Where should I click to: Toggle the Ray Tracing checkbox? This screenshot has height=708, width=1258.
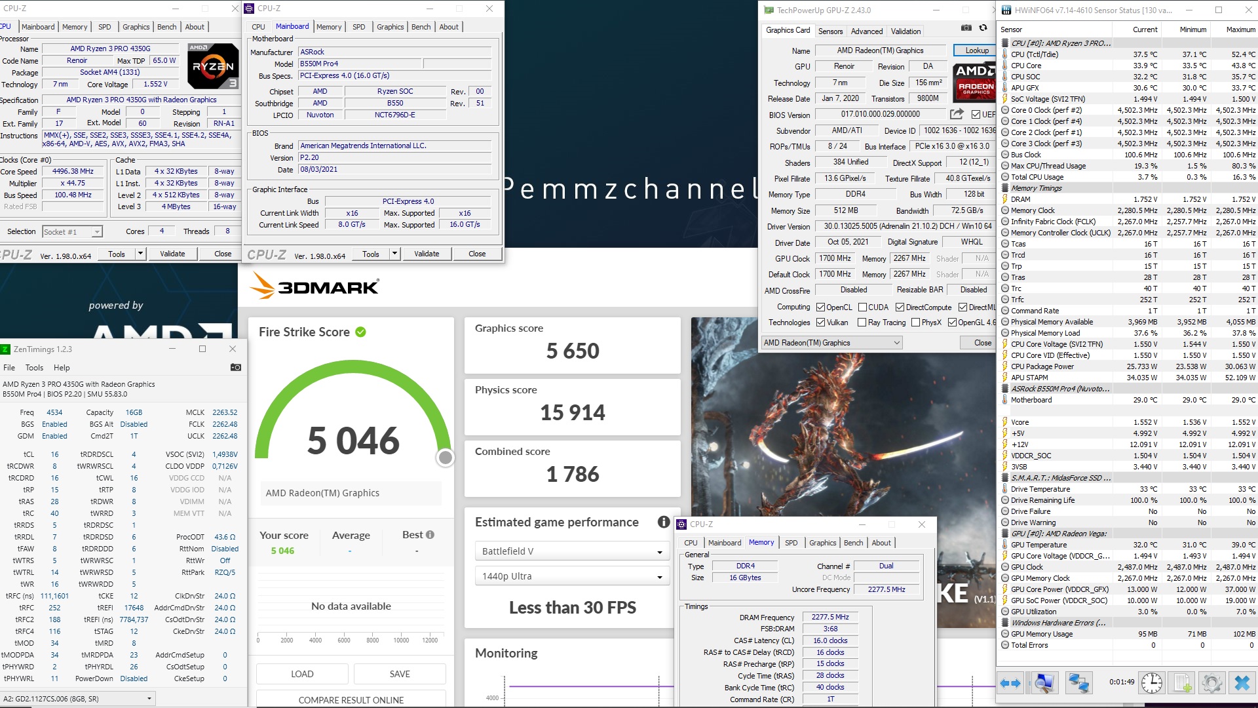pyautogui.click(x=862, y=323)
